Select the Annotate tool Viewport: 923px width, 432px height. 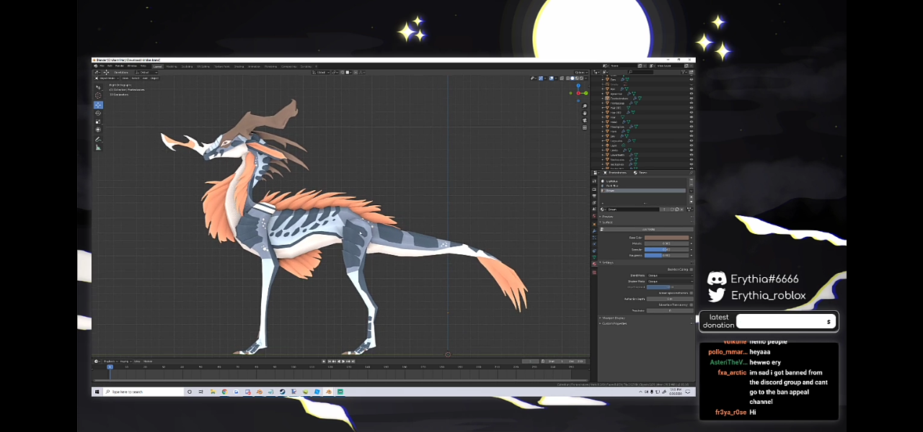coord(98,139)
